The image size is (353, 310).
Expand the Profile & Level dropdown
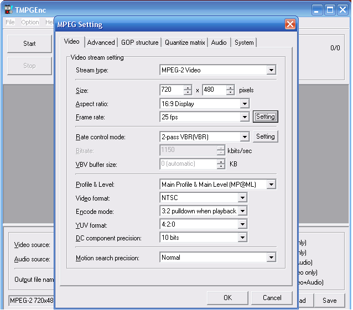tap(271, 185)
